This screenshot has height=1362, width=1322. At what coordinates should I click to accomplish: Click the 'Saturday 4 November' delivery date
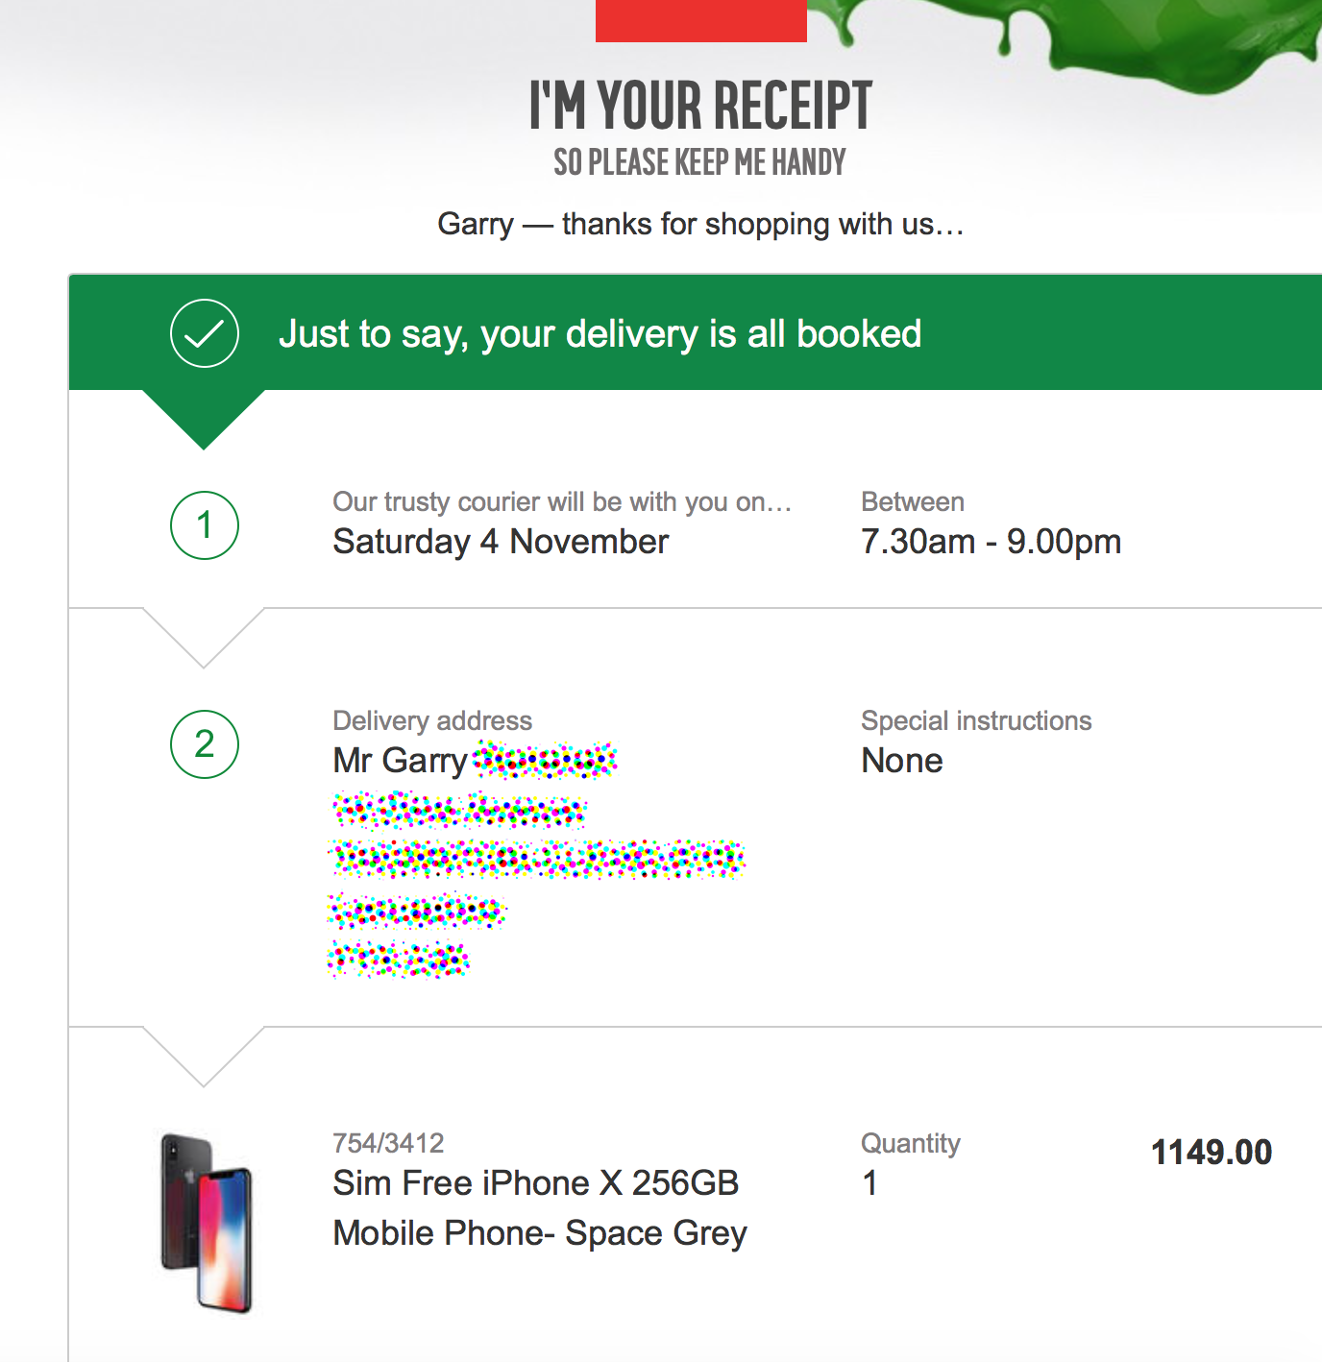point(501,542)
